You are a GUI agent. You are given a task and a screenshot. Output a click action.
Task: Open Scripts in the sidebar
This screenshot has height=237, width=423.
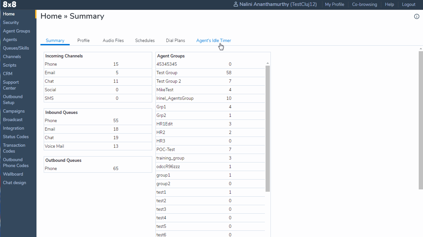(x=10, y=65)
